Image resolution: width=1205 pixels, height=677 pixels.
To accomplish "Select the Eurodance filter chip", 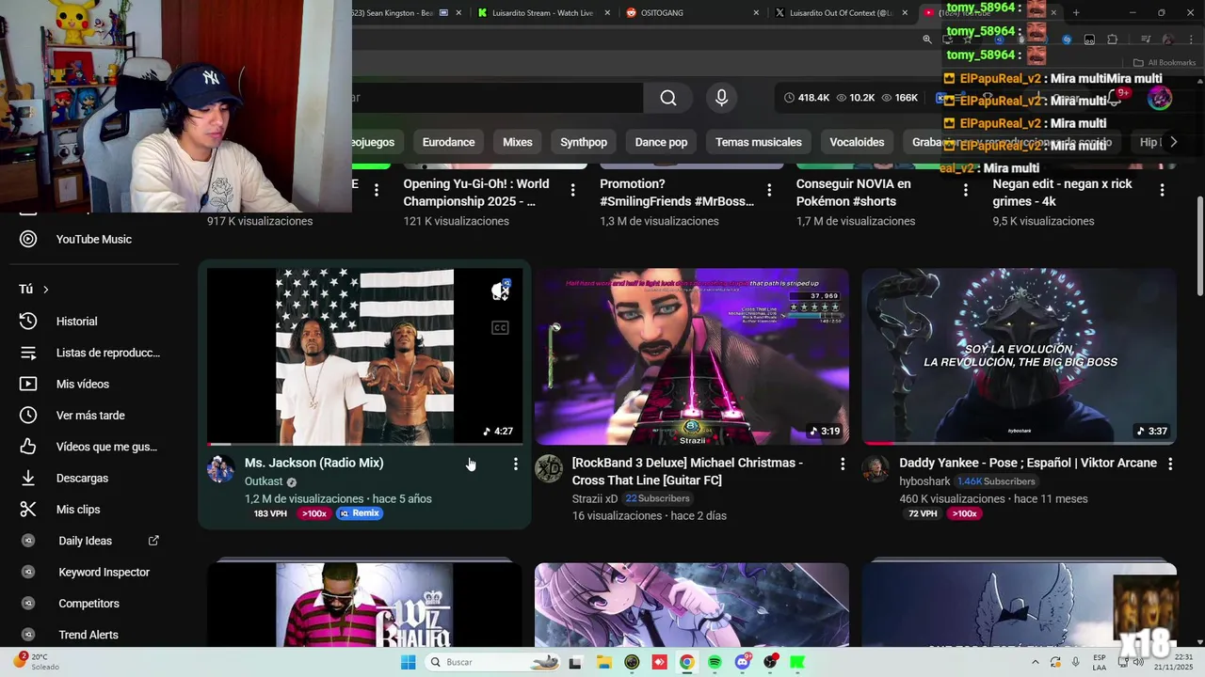I will pyautogui.click(x=448, y=142).
